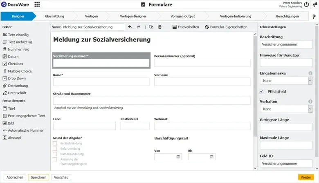Click the yellow Weiter button
Screen dimensions: 319x183
(306, 177)
